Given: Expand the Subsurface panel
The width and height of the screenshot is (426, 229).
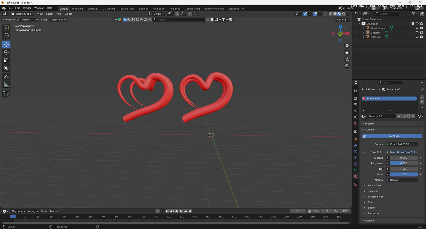Looking at the screenshot, I should pos(374,186).
